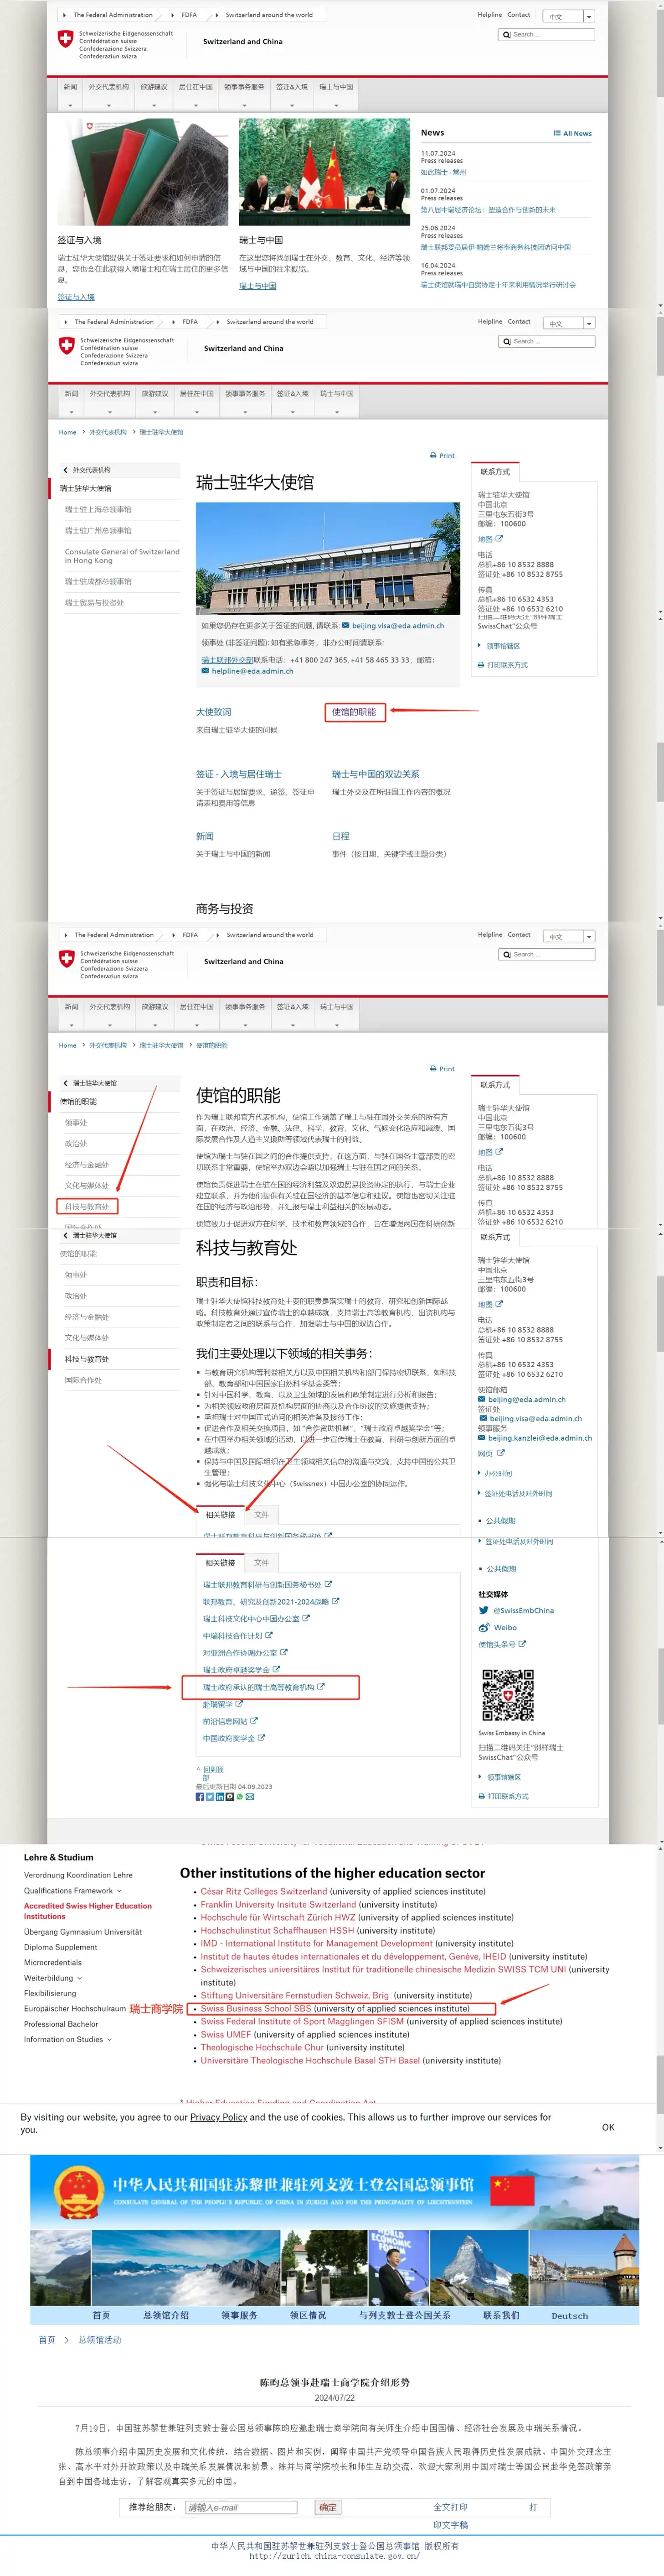Click the 确定 button next to e-mail field
The width and height of the screenshot is (664, 2576).
click(x=328, y=2507)
